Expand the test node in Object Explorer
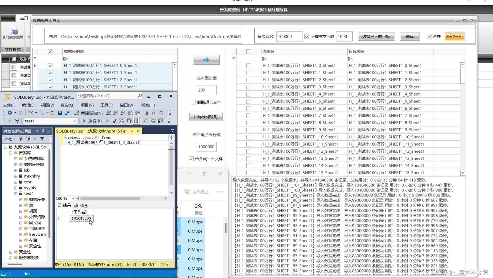This screenshot has width=493, height=278. point(16,182)
